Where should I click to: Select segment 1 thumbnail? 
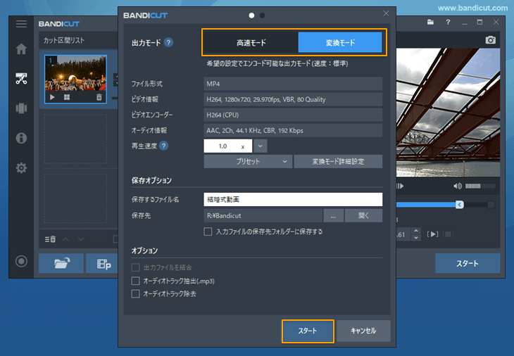[75, 80]
